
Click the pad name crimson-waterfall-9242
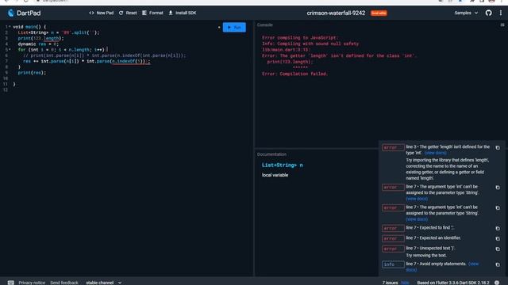[336, 13]
